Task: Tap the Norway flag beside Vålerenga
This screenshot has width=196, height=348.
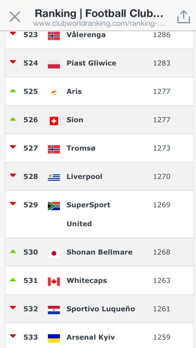Action: pos(54,36)
